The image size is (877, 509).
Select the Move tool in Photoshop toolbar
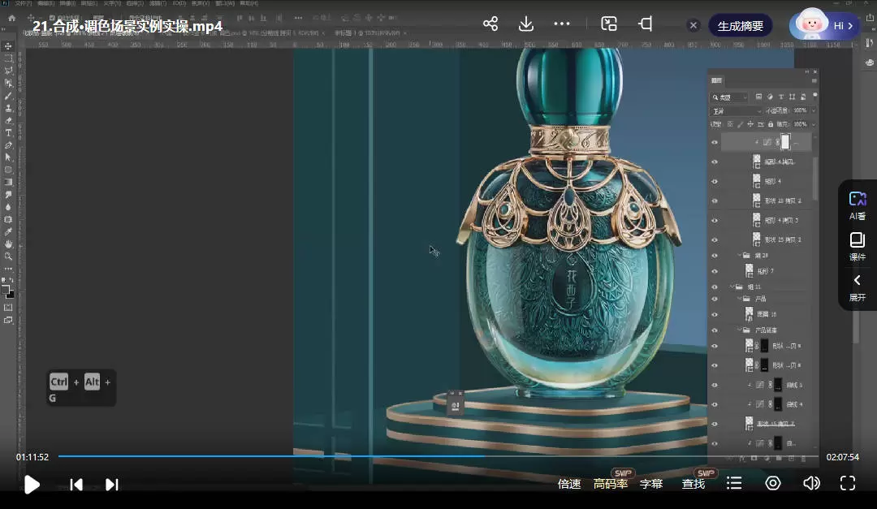point(8,45)
